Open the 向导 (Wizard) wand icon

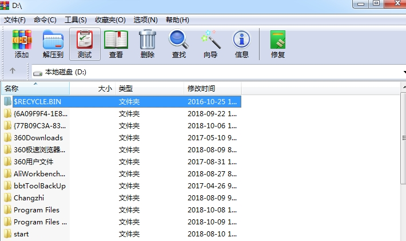pos(211,39)
